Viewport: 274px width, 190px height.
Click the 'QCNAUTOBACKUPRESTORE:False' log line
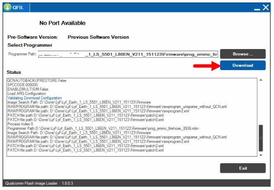[x=37, y=80]
